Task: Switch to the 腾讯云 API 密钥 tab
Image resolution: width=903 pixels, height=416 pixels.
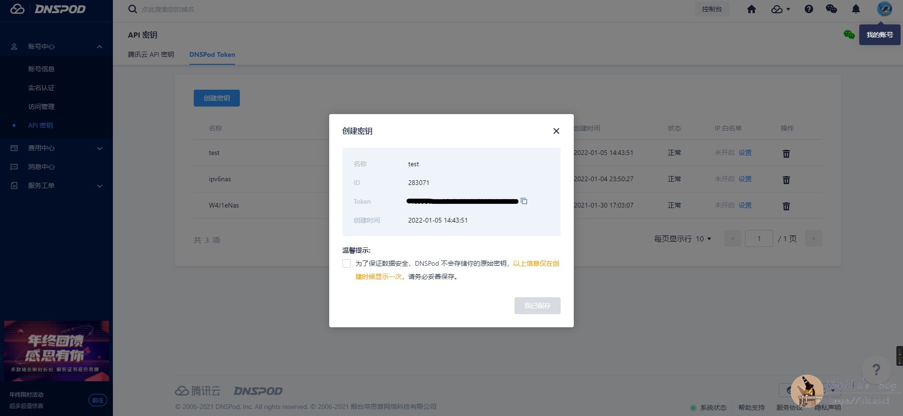Action: point(151,54)
